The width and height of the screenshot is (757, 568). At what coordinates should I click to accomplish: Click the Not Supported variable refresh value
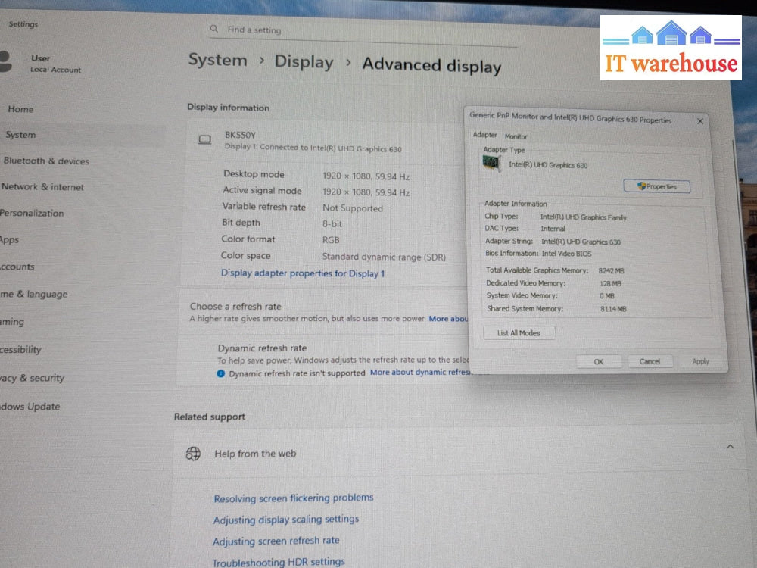353,208
